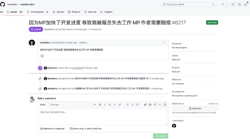The image size is (250, 139).
Task: Insert a link with the chain icon
Action: [x=120, y=105]
